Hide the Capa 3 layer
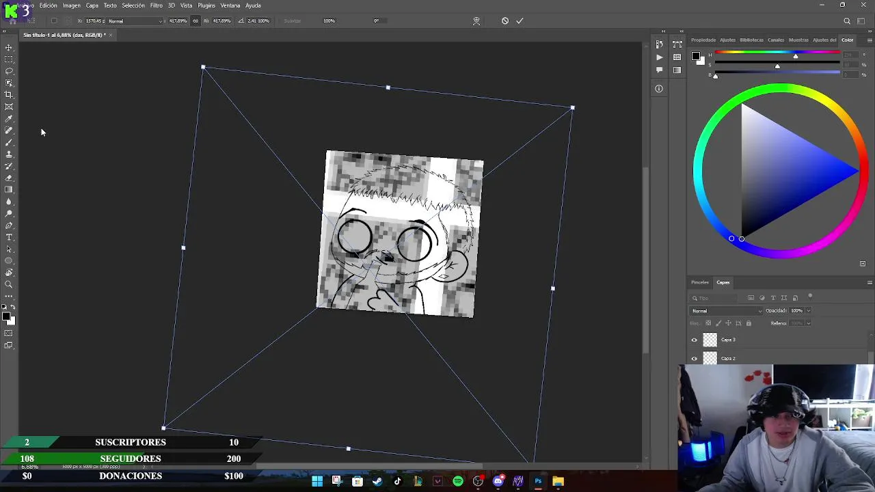The image size is (875, 492). click(695, 340)
